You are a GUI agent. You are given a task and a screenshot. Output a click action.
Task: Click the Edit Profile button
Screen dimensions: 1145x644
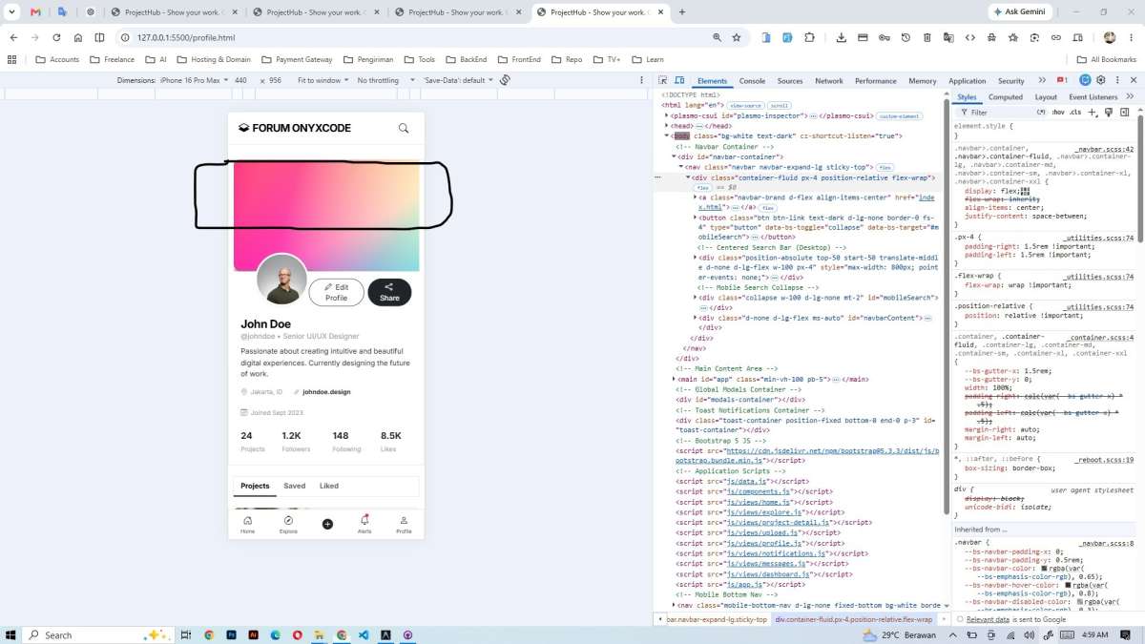pyautogui.click(x=337, y=292)
